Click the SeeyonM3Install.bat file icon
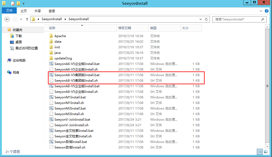Viewport: 272px width, 157px height. (x=51, y=108)
